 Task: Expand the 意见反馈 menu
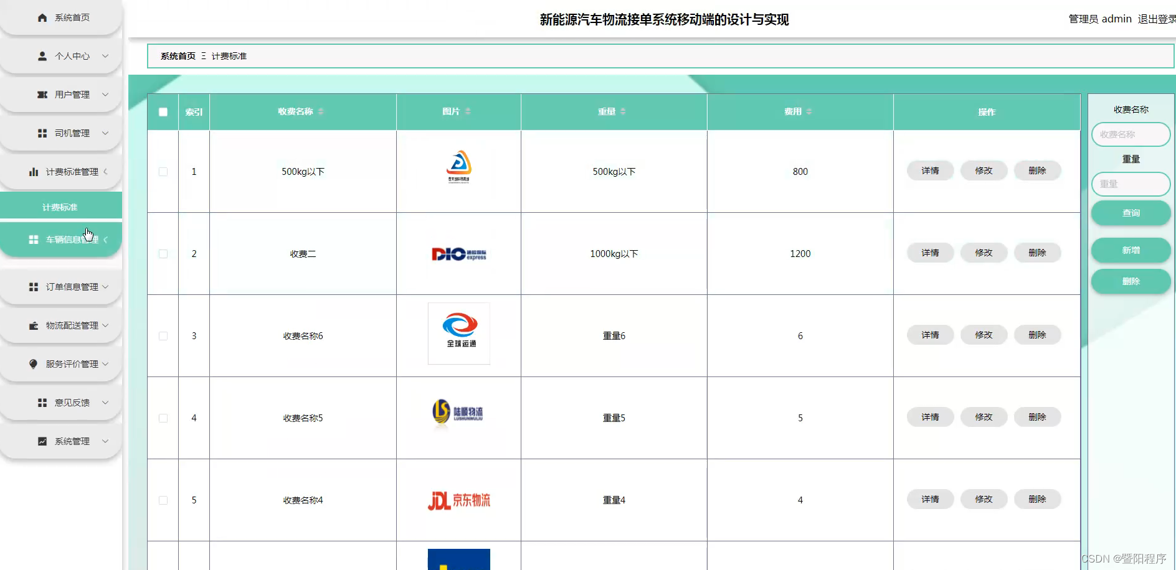(70, 403)
